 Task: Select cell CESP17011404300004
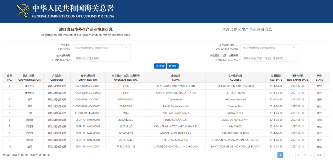pos(88,140)
